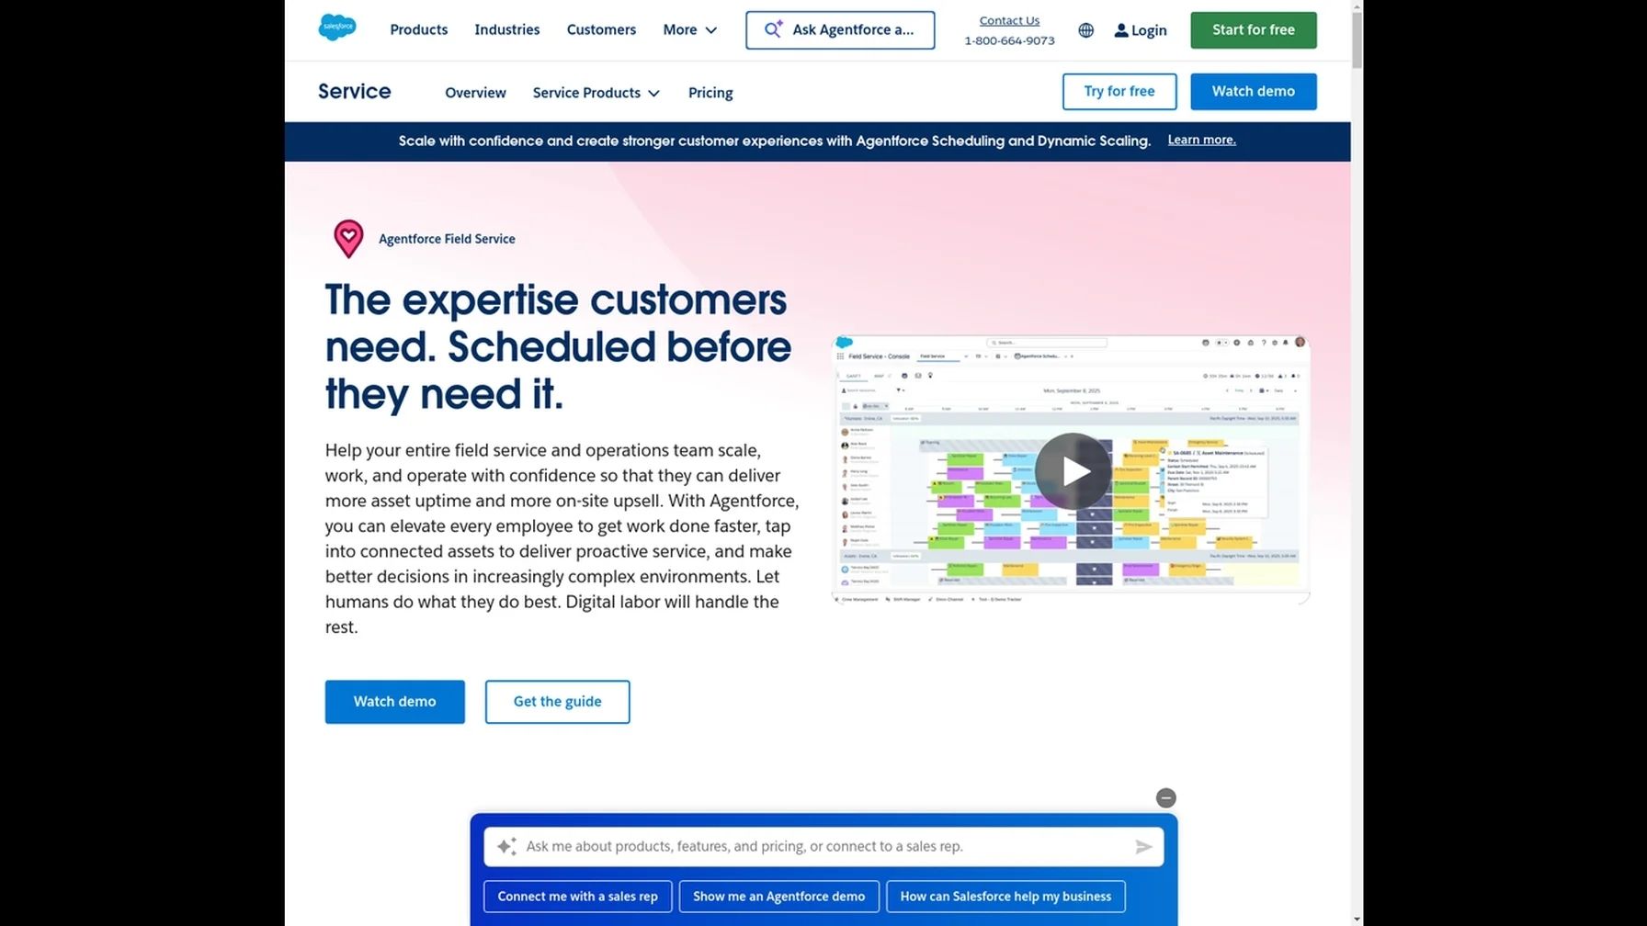The width and height of the screenshot is (1647, 926).
Task: Click the Start for free button
Action: pyautogui.click(x=1253, y=29)
